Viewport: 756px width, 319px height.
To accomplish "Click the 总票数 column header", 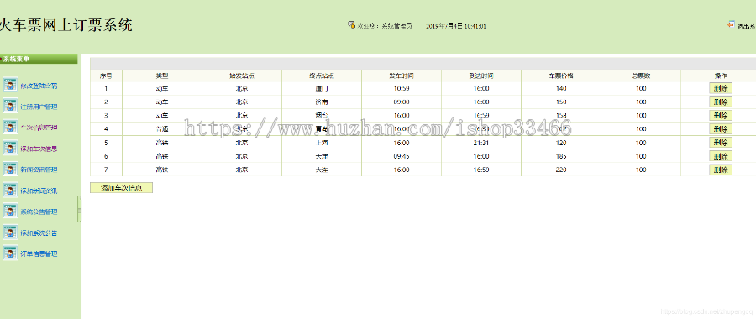I will tap(641, 76).
